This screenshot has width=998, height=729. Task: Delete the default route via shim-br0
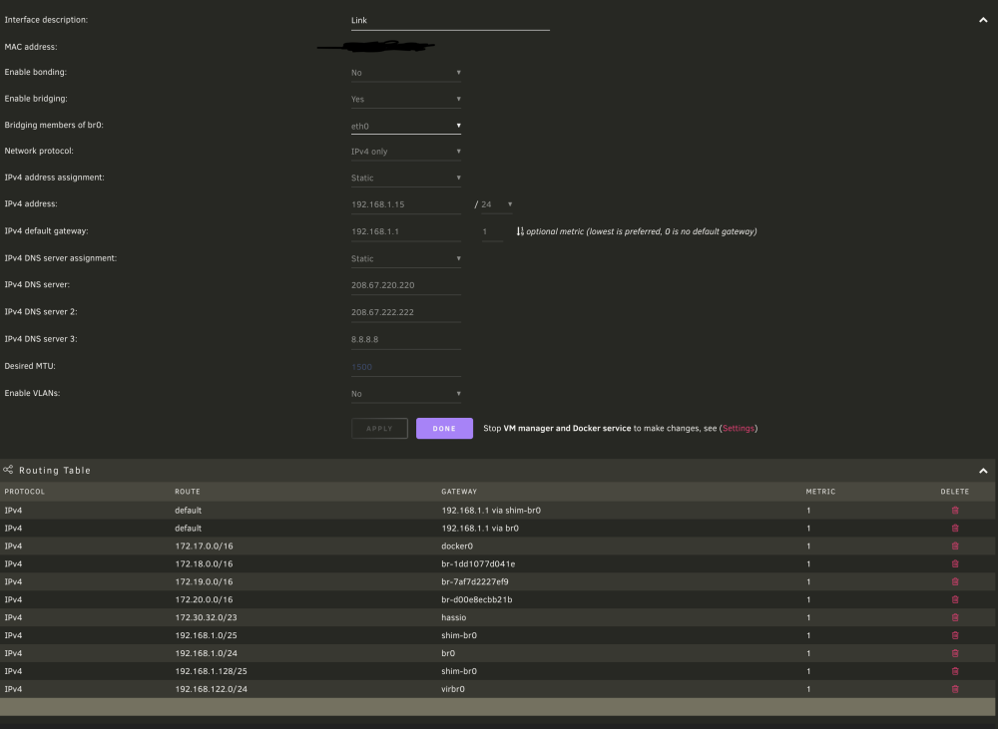955,511
